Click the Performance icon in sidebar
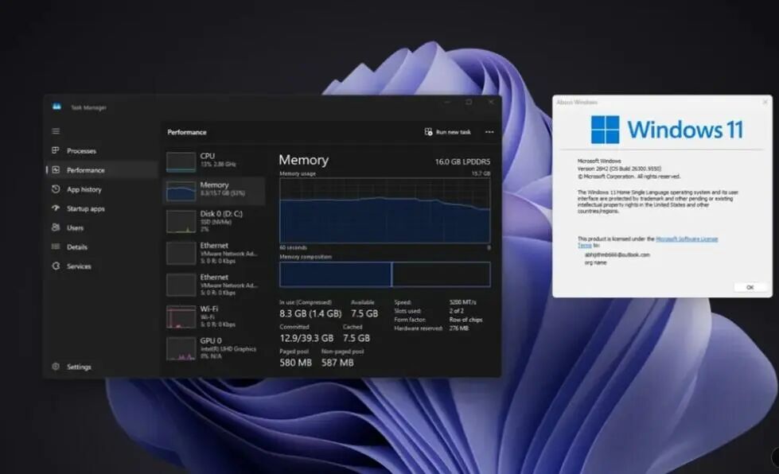The image size is (779, 474). pos(56,169)
